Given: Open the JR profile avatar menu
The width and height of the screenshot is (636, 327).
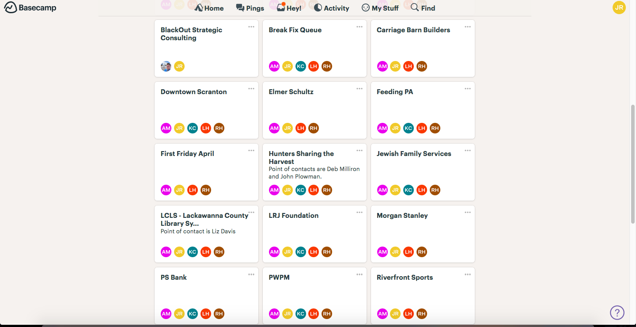Looking at the screenshot, I should tap(619, 8).
